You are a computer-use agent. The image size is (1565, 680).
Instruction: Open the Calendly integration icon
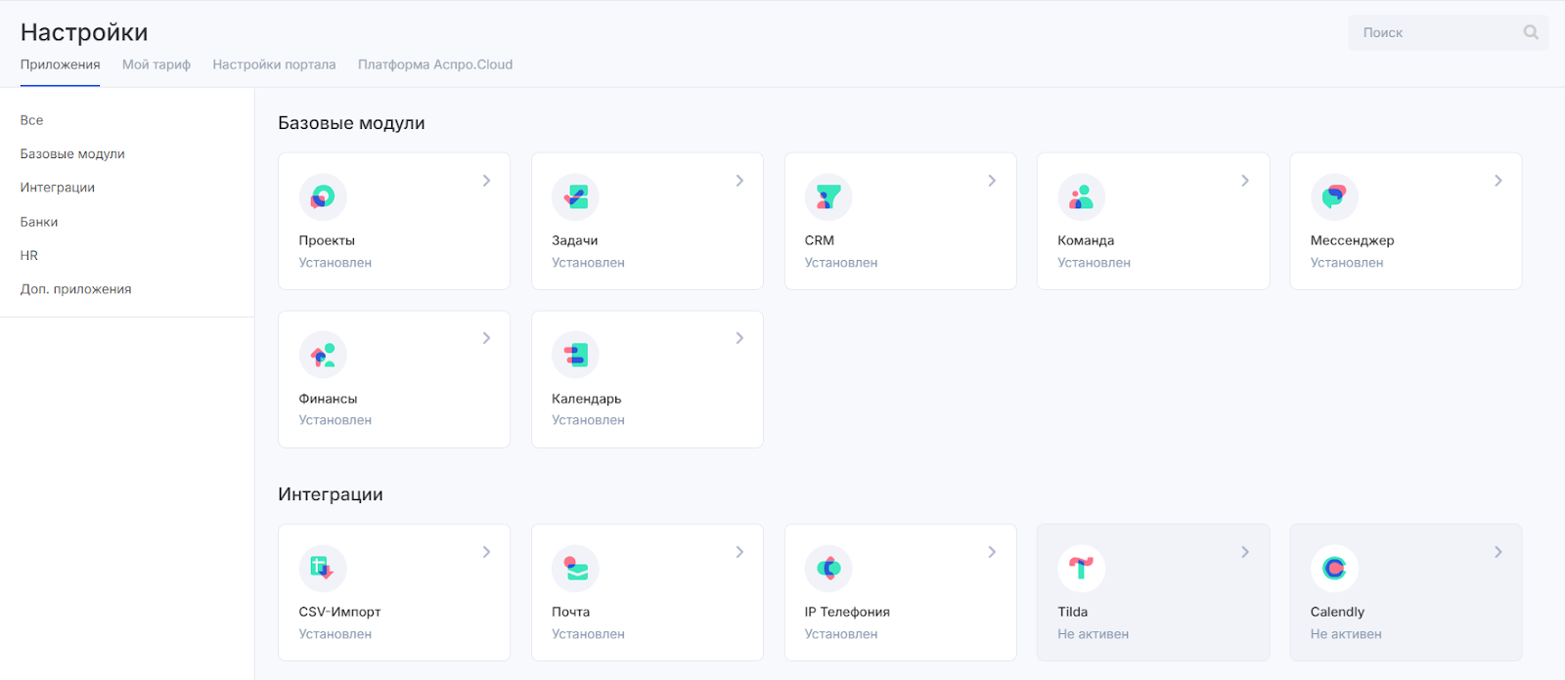point(1334,569)
